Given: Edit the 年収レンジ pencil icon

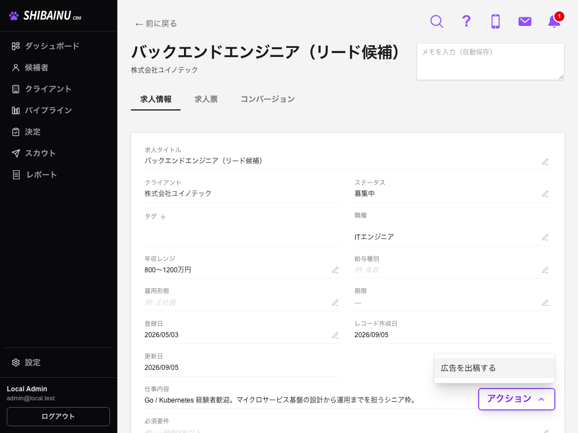Looking at the screenshot, I should pyautogui.click(x=335, y=270).
